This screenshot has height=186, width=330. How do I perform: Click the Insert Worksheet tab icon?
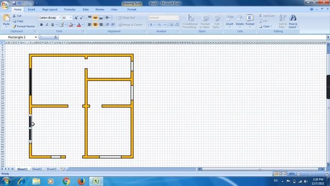pos(62,169)
